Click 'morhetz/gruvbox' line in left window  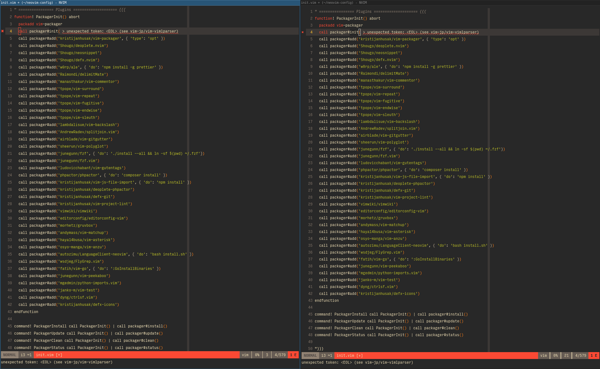(58, 225)
